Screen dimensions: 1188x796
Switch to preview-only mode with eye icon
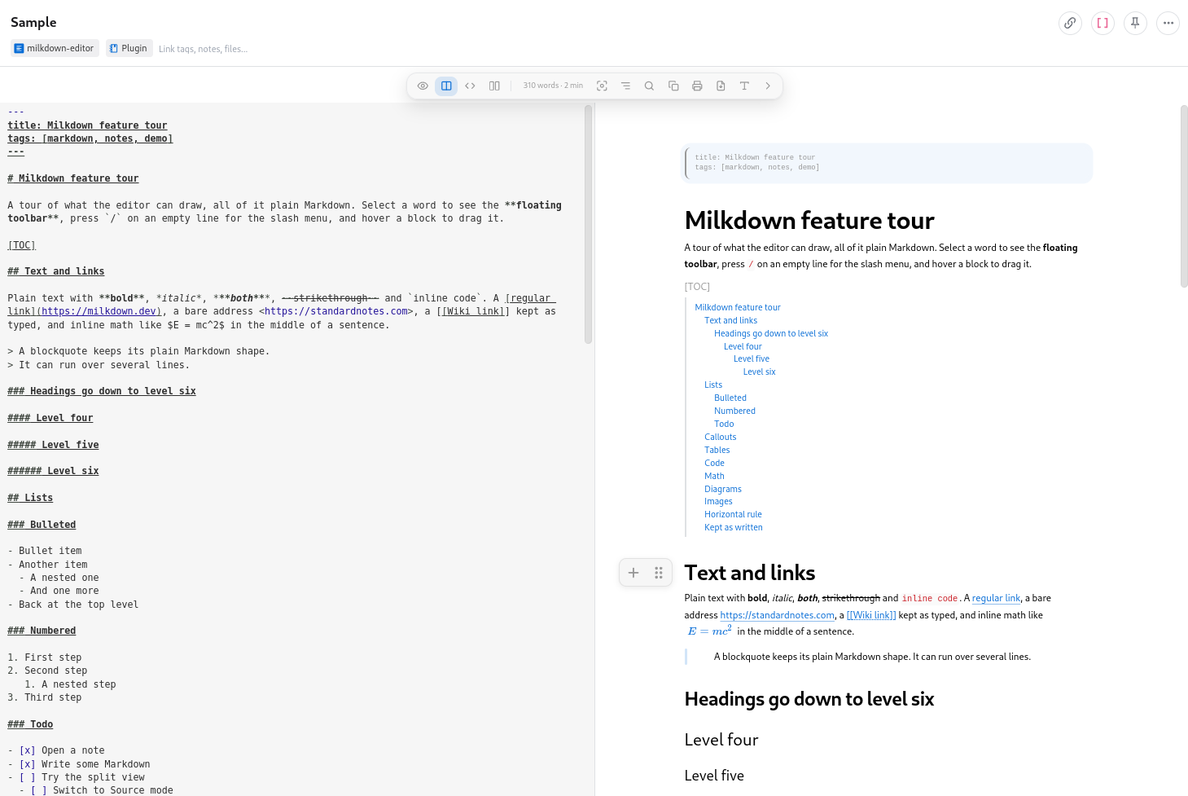point(423,86)
